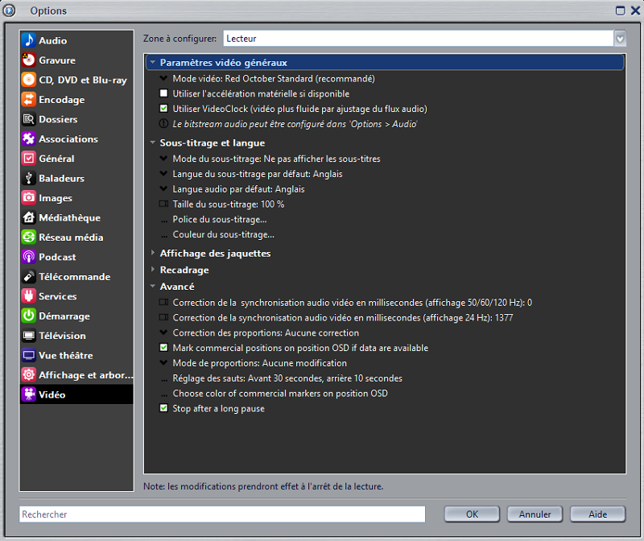Screen dimensions: 644x541
Task: Expand the Recadrage section
Action: [x=153, y=270]
